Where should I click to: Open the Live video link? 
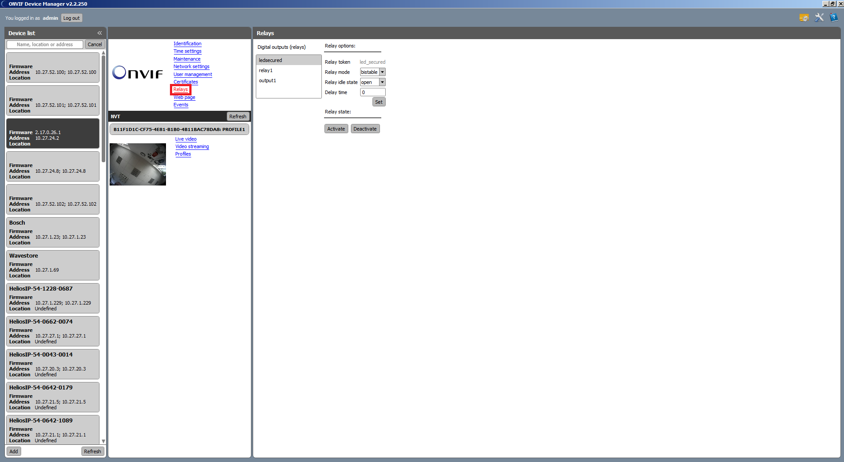186,139
